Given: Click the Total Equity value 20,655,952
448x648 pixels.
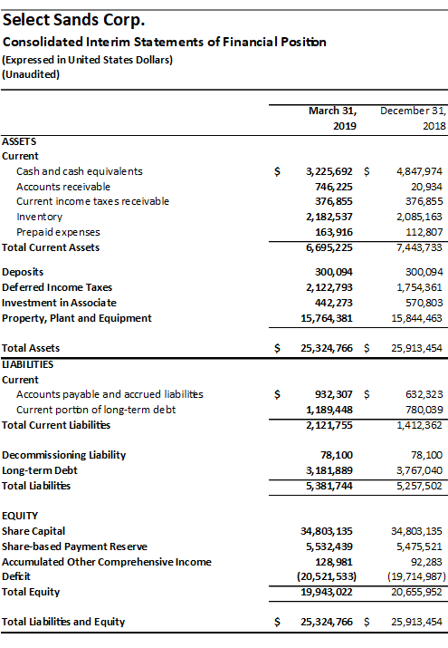Looking at the screenshot, I should coord(416,592).
